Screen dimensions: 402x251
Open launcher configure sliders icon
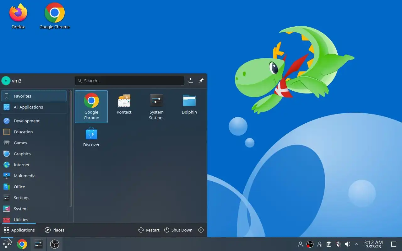(190, 81)
